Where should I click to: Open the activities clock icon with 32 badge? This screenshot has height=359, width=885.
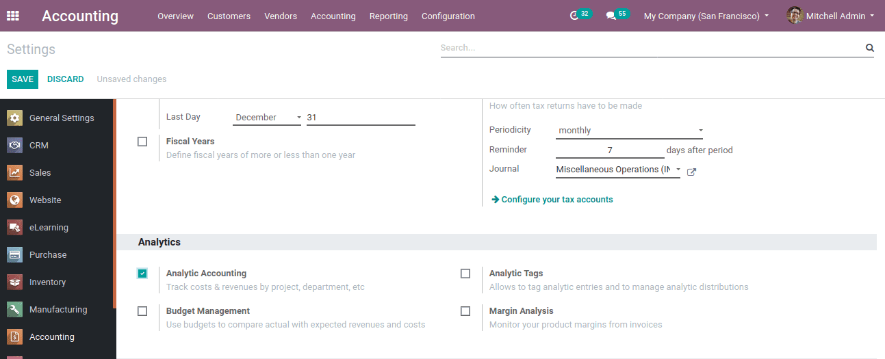coord(580,15)
